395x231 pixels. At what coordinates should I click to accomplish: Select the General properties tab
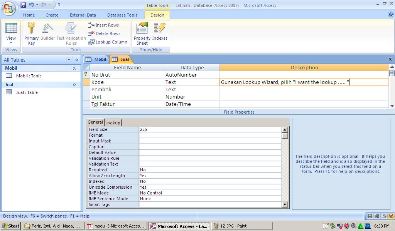[95, 122]
